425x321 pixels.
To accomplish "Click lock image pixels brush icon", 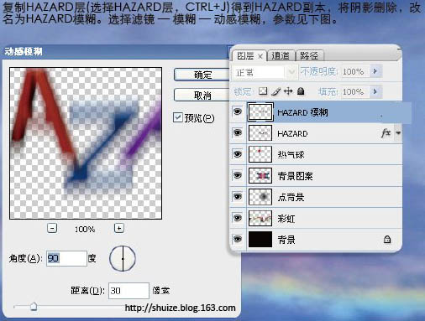I will [x=275, y=91].
